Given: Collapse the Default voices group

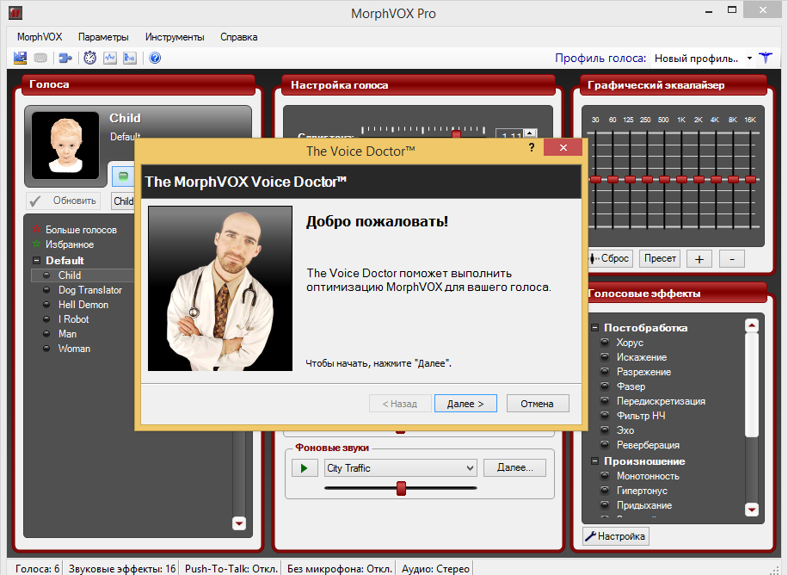Looking at the screenshot, I should pyautogui.click(x=36, y=261).
